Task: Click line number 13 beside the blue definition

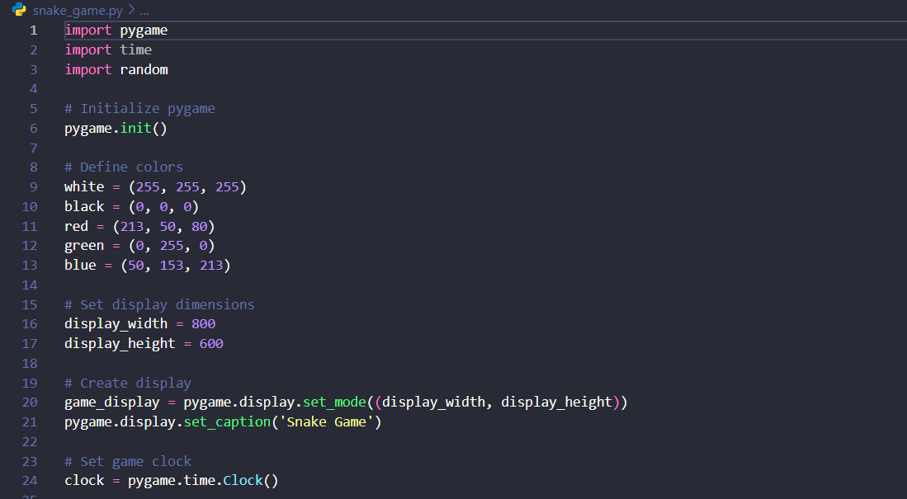Action: (30, 265)
